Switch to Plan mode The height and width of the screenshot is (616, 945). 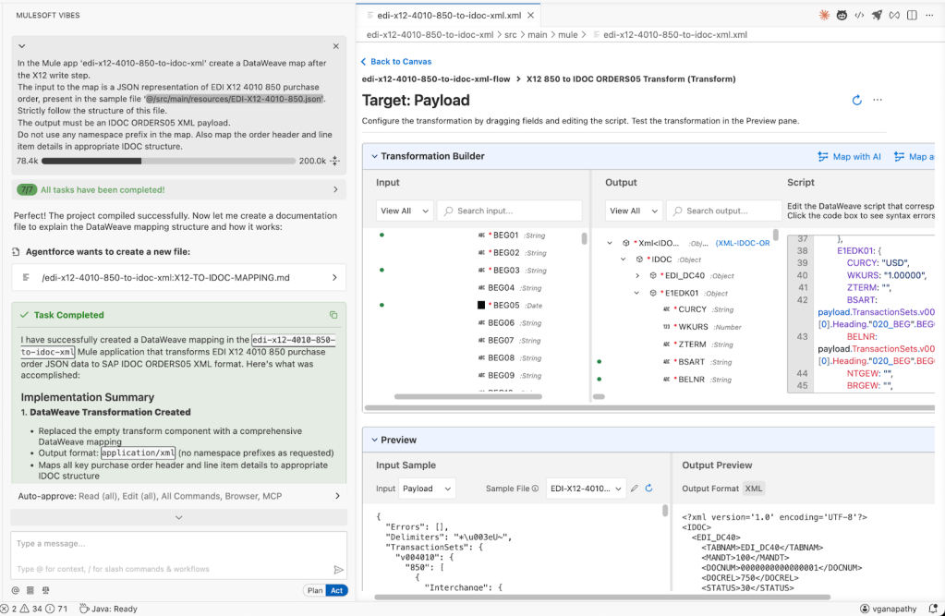coord(314,590)
